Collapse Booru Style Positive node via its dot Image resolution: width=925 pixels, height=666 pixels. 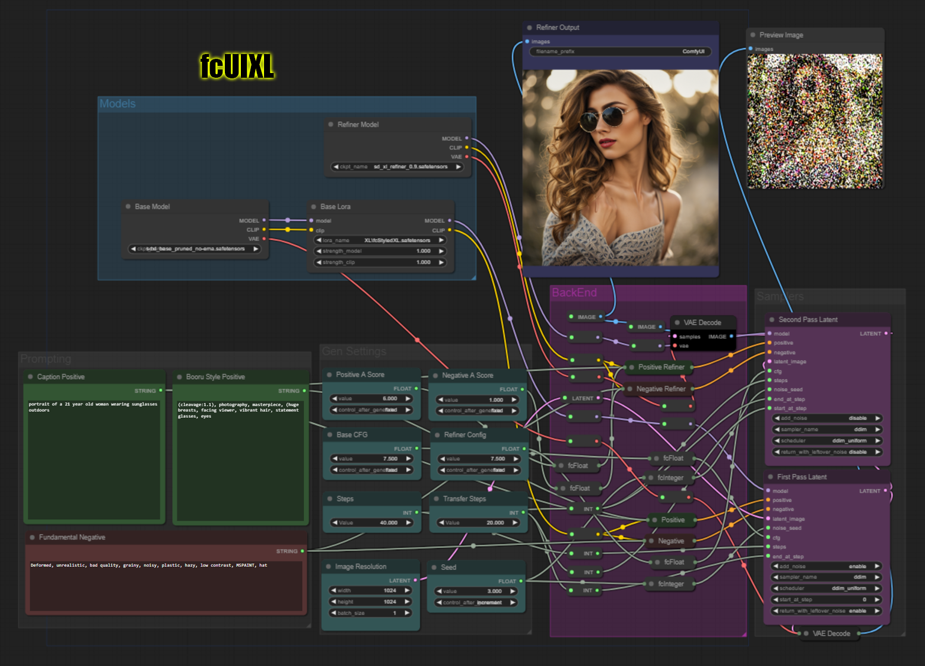coord(179,377)
